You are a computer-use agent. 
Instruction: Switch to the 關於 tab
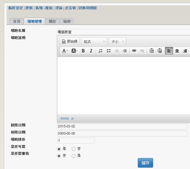click(52, 21)
